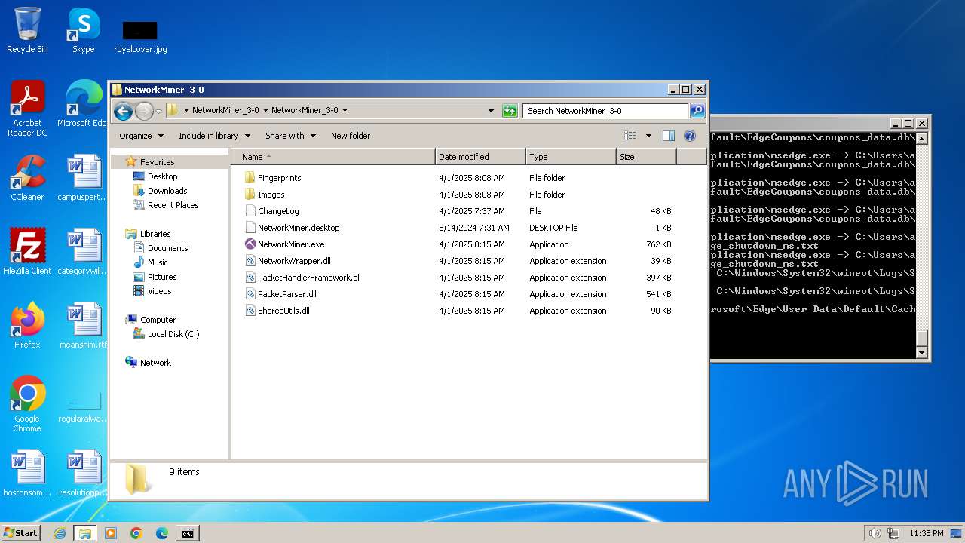Open the Share with dropdown
965x543 pixels.
[291, 136]
